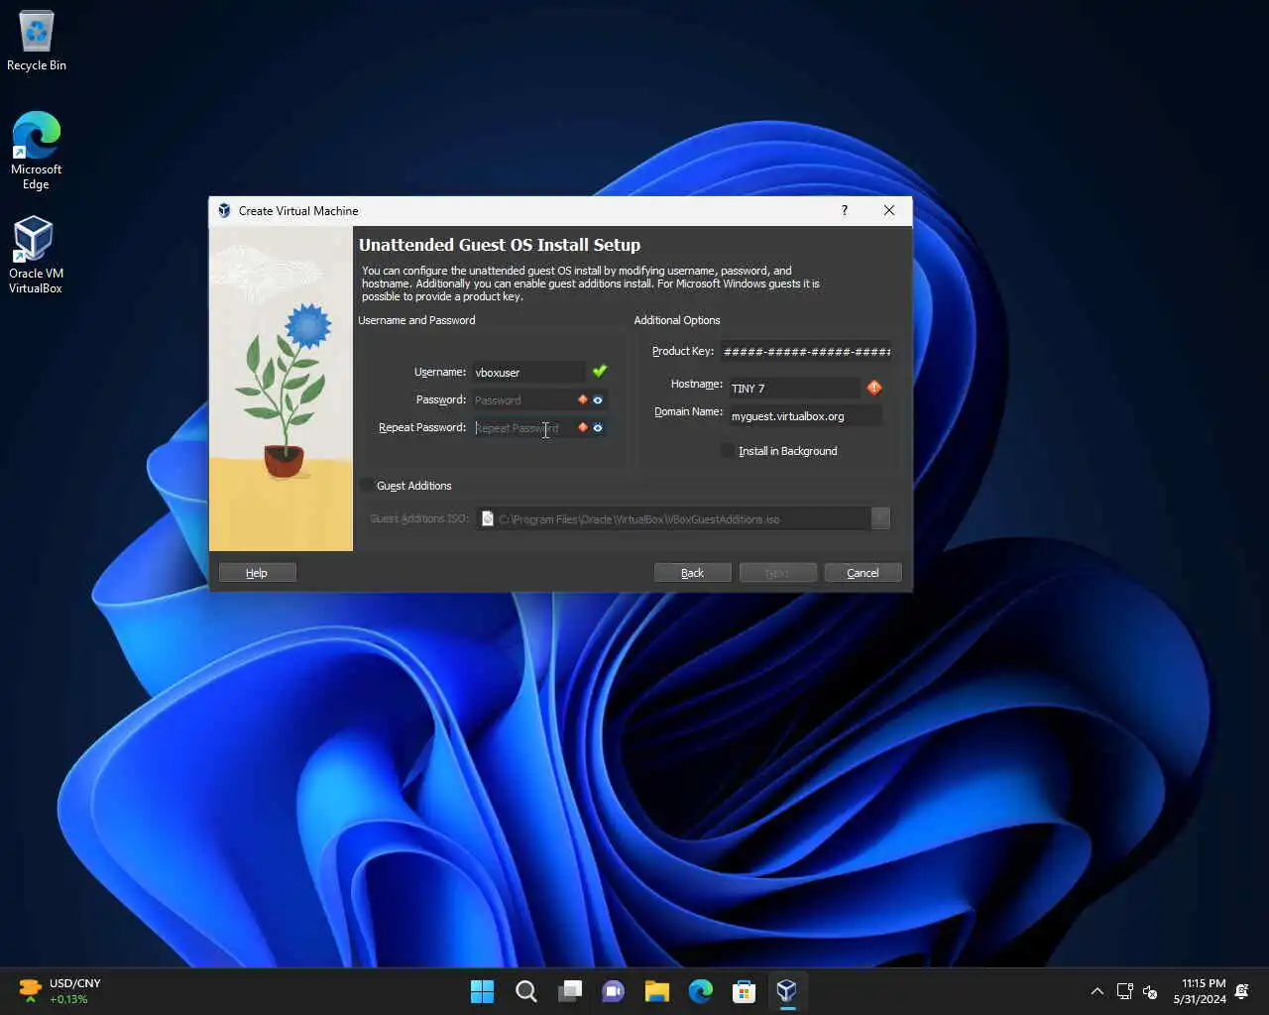The image size is (1269, 1015).
Task: Click VirtualBox icon on taskbar
Action: pos(787,991)
